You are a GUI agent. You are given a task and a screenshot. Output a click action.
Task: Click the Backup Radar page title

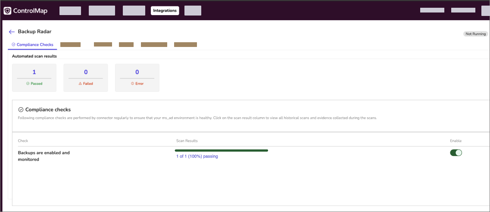click(x=34, y=31)
